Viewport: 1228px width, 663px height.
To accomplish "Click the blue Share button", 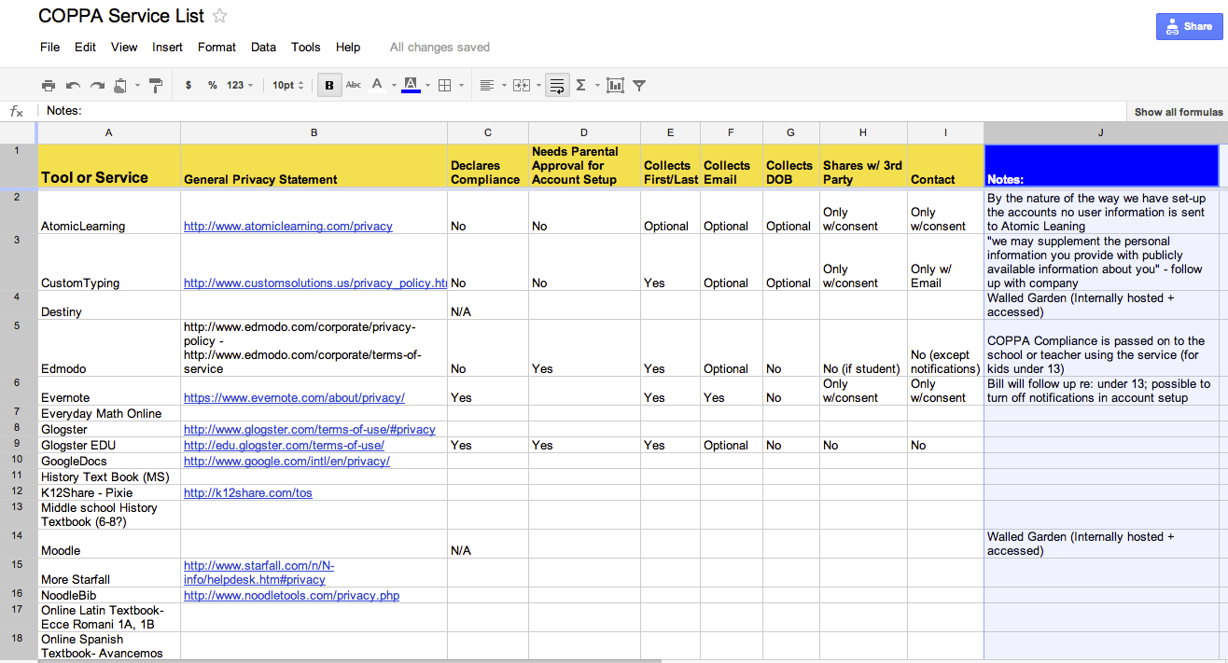I will (1189, 26).
